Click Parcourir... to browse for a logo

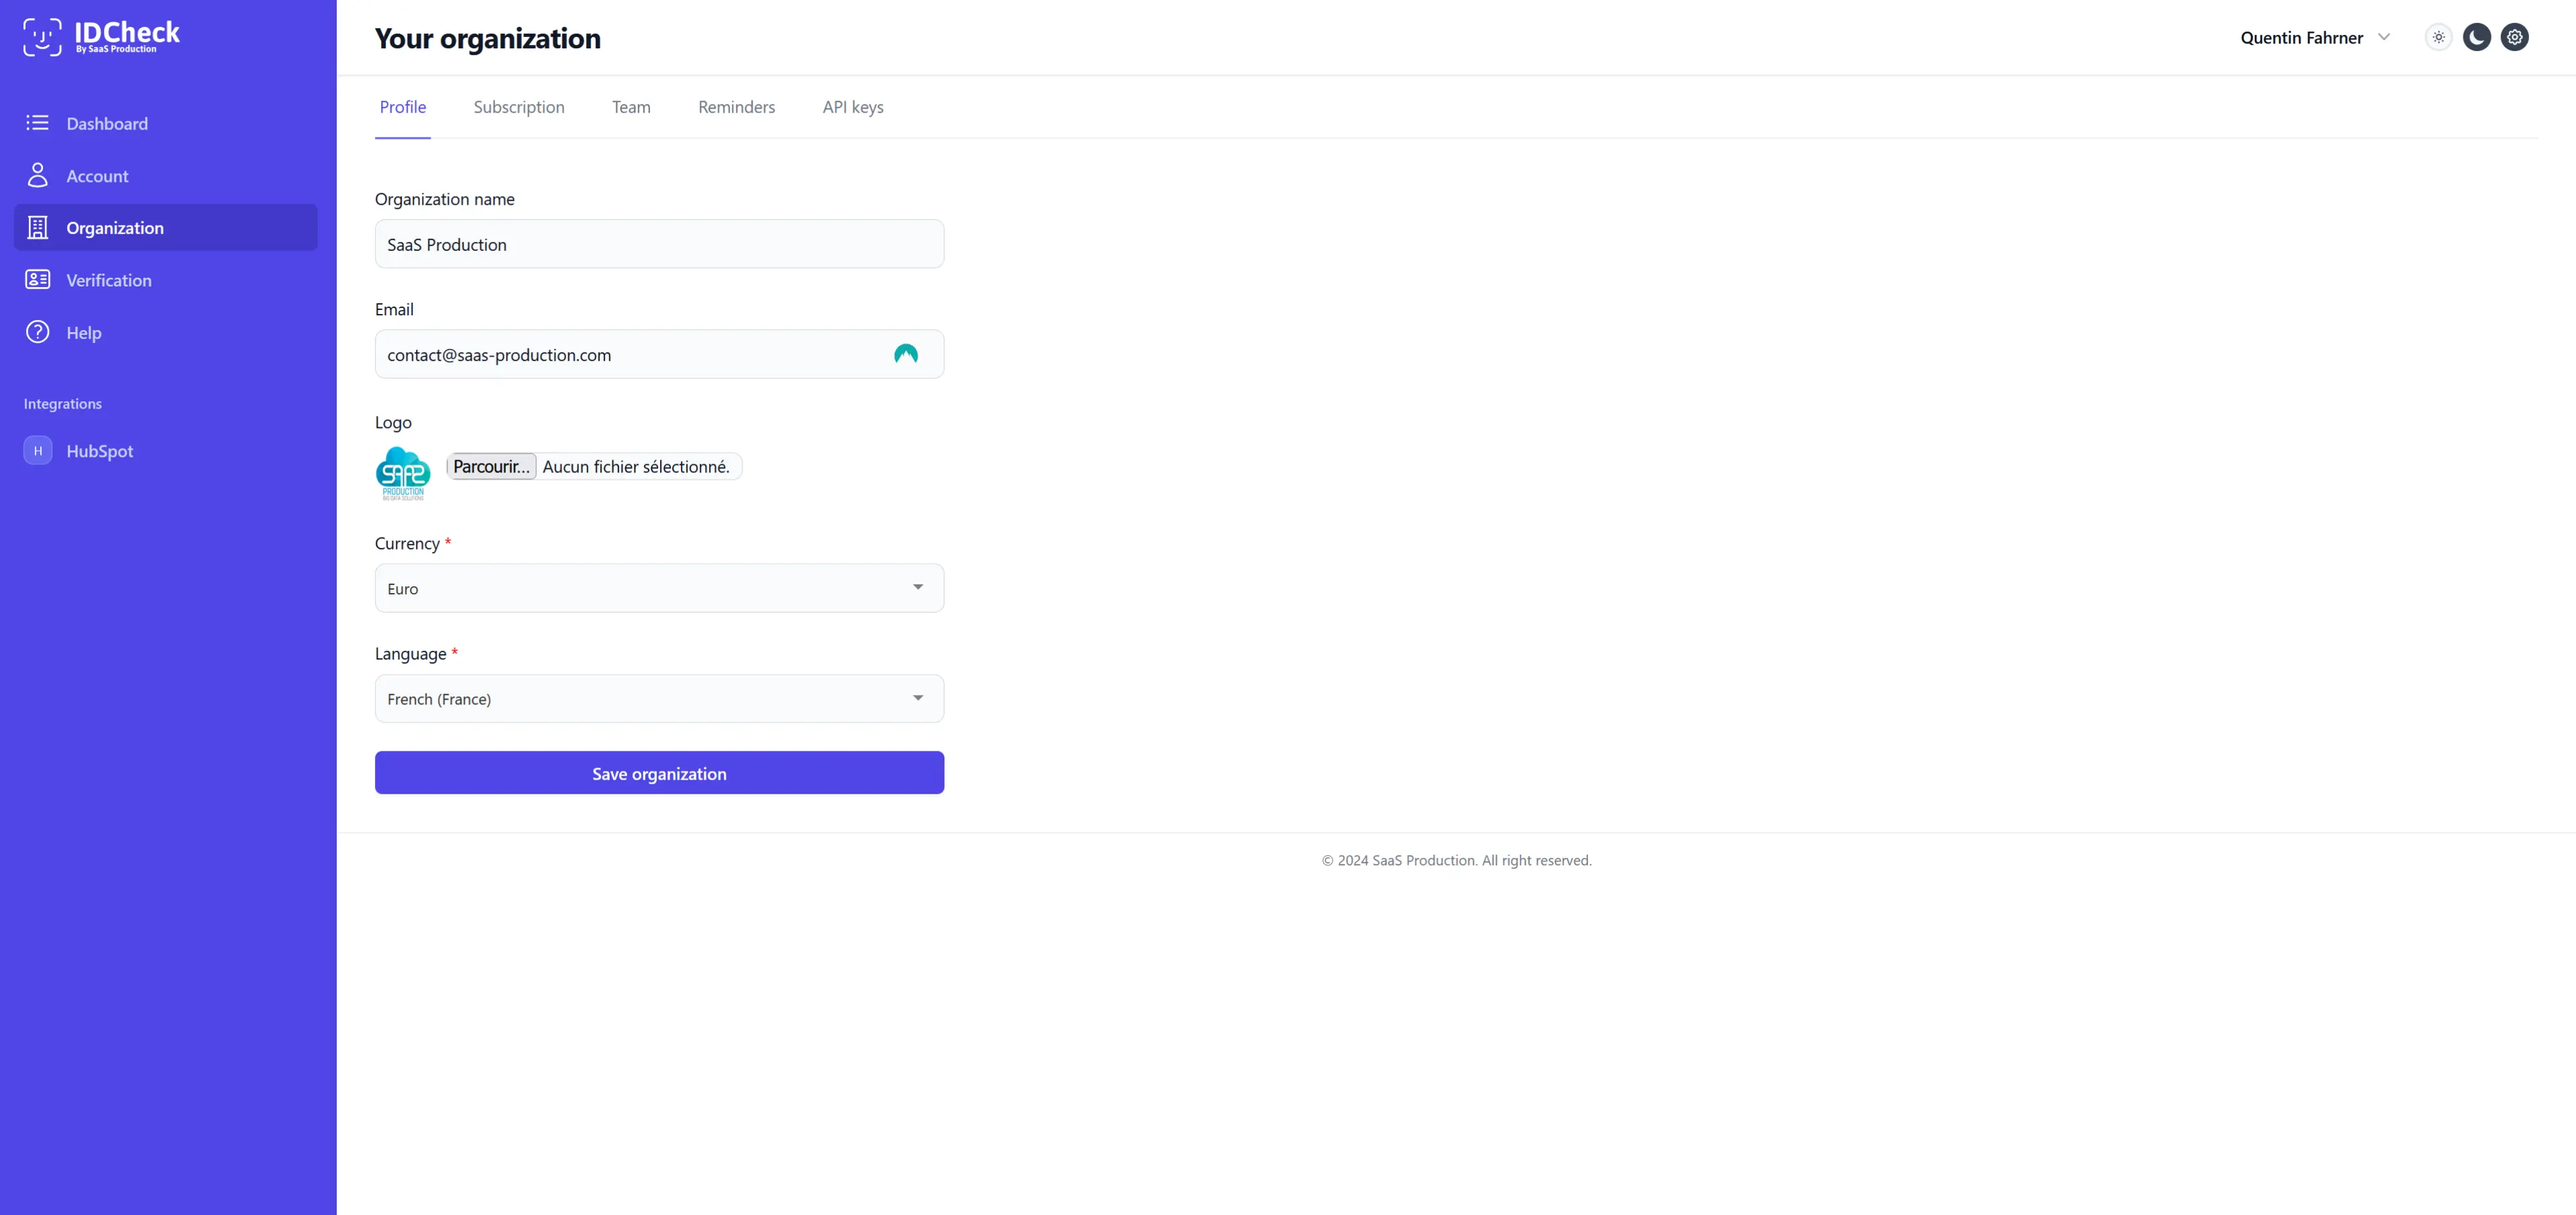point(491,467)
